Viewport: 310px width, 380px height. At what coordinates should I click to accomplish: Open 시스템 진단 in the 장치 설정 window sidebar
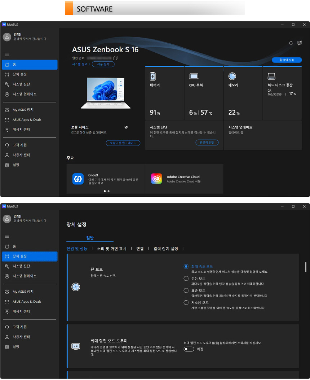(30, 266)
